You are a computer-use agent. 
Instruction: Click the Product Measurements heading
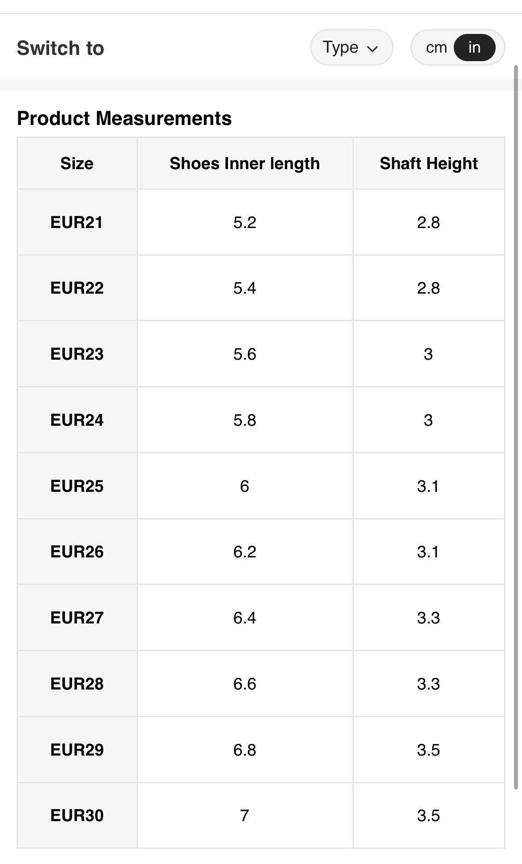tap(124, 118)
